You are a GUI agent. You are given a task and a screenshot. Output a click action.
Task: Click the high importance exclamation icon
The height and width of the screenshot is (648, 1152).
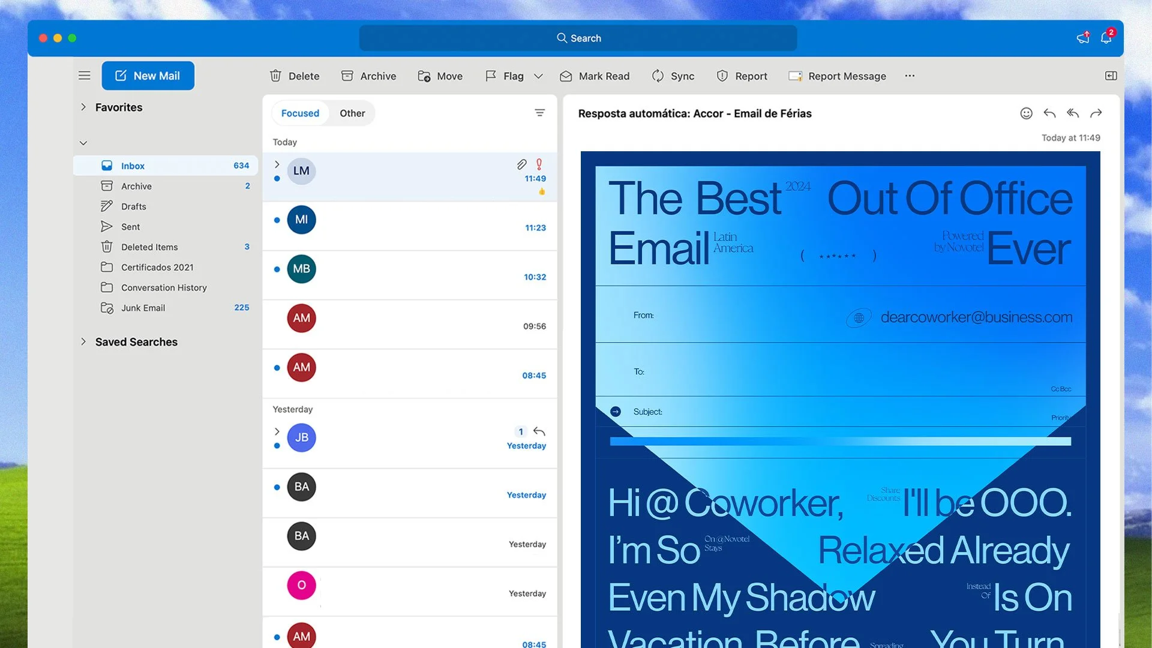pyautogui.click(x=539, y=164)
